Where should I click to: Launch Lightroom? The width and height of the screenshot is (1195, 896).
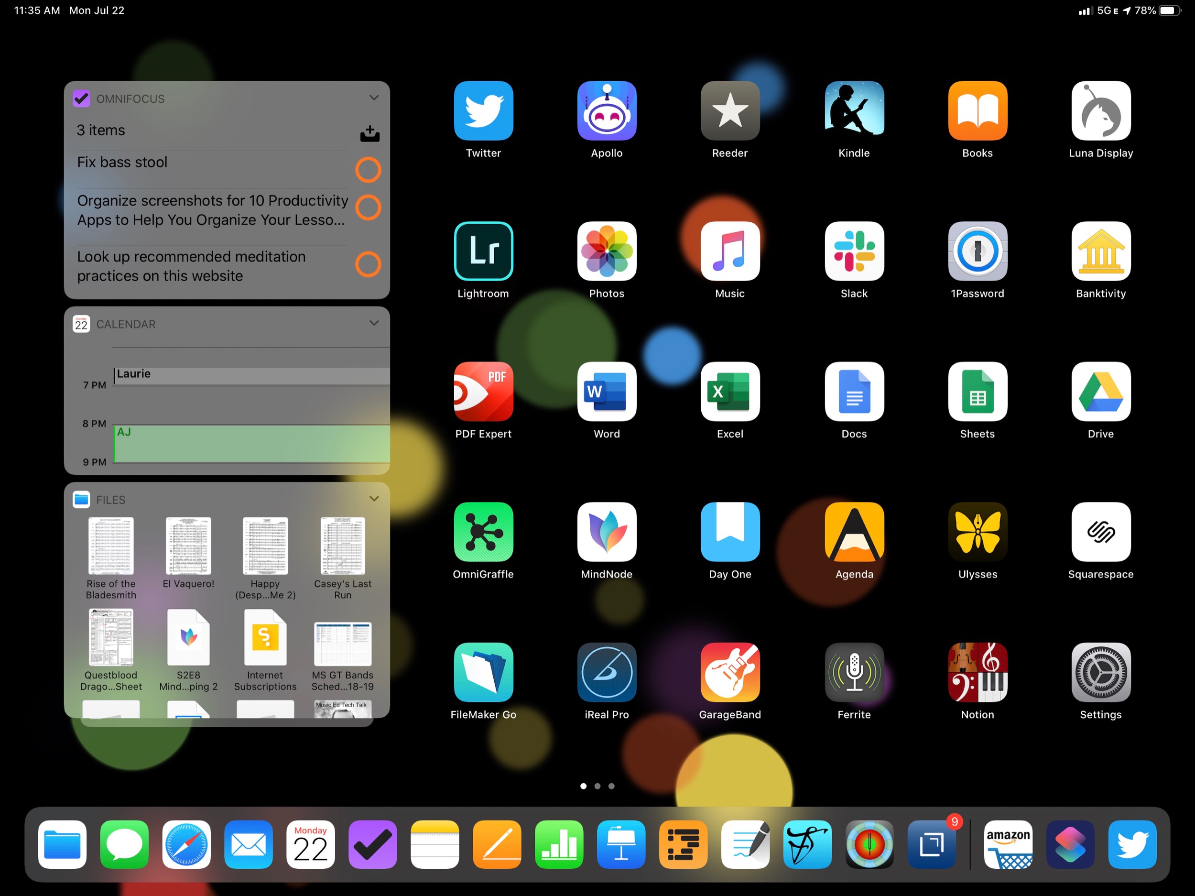[483, 251]
